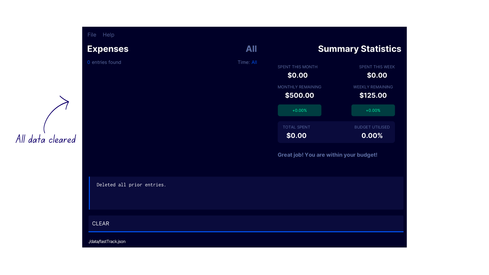Click the weekly +0.00% change badge
This screenshot has width=489, height=275.
click(373, 110)
